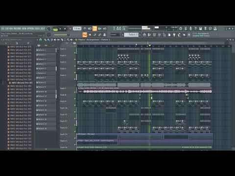Mute Track 9 with its green dot
This screenshot has height=176, width=235.
75,105
